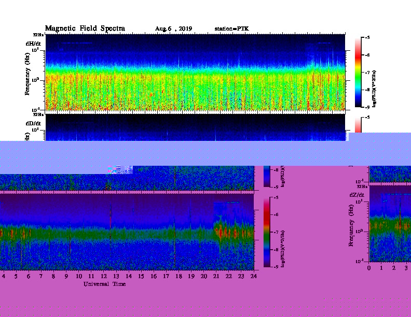Click hour 7 on the time axis
The width and height of the screenshot is (411, 317).
click(41, 276)
